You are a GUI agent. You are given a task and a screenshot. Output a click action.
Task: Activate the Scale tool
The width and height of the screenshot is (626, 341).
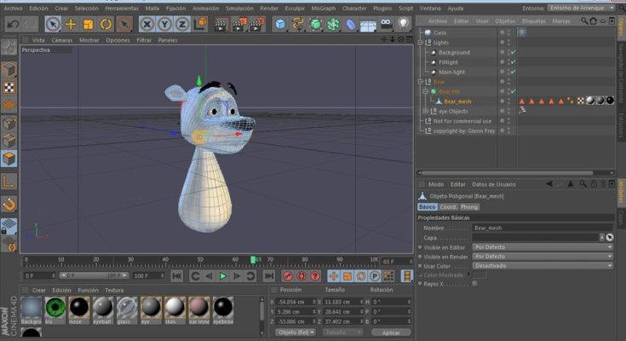[88, 25]
